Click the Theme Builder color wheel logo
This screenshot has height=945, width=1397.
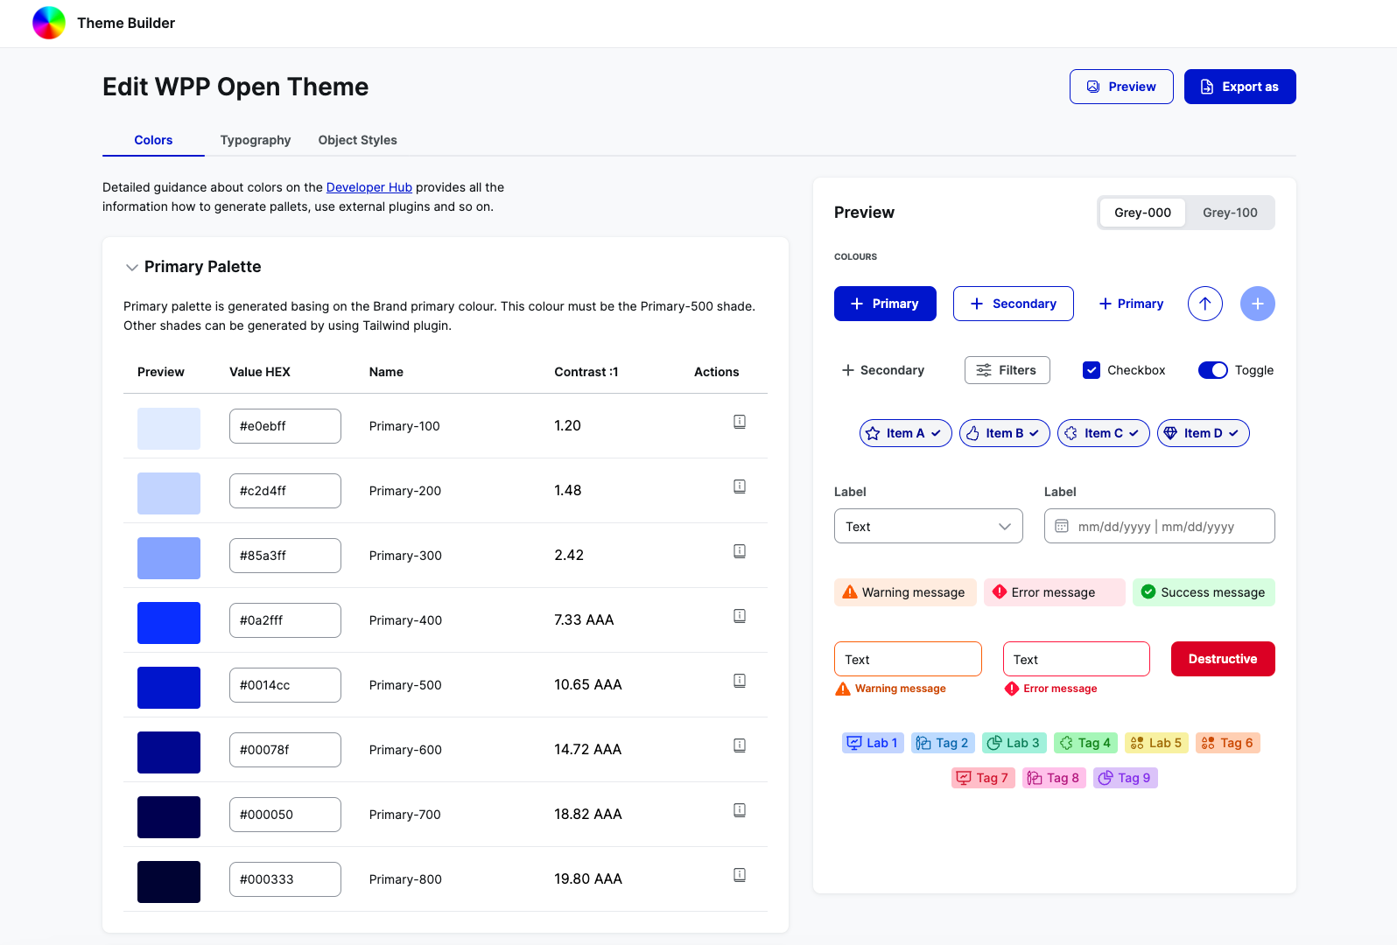point(49,23)
